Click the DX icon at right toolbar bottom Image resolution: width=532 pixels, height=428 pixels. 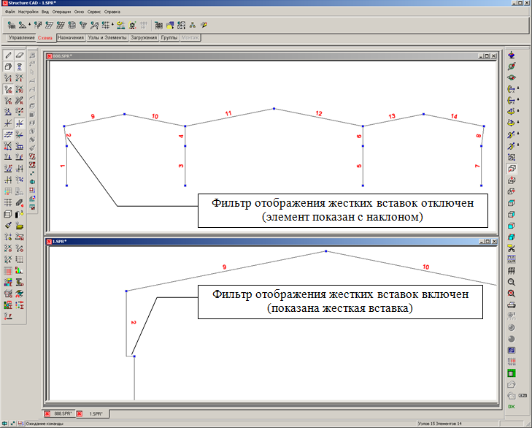[512, 406]
